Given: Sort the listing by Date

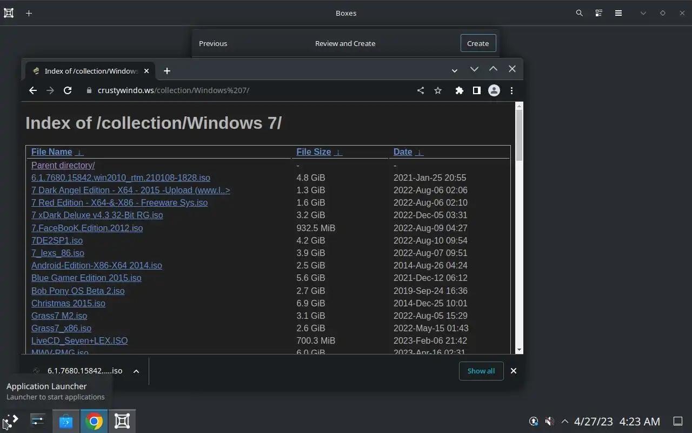Looking at the screenshot, I should click(403, 152).
